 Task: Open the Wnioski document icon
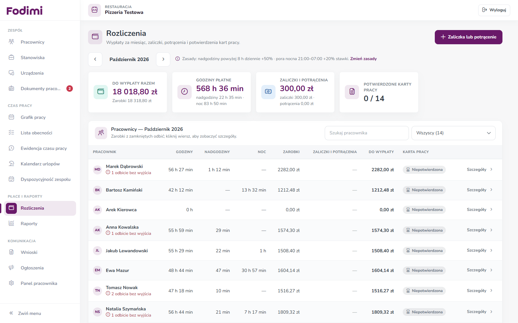tap(11, 252)
